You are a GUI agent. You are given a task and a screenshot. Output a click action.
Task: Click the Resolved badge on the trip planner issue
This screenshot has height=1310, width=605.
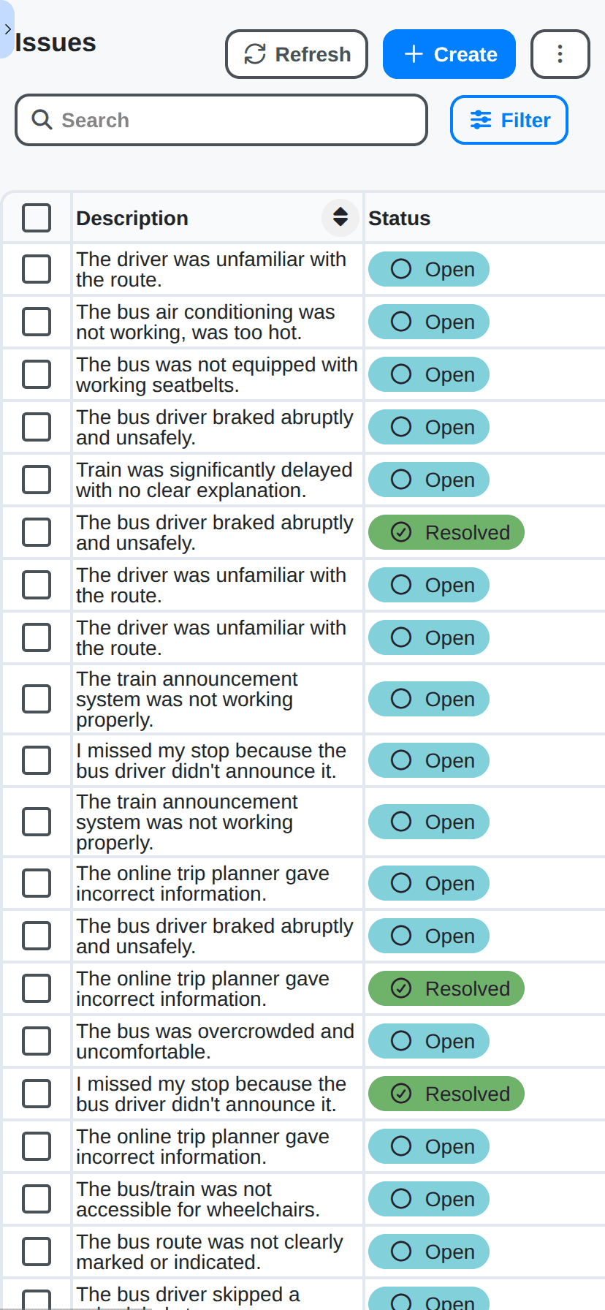point(446,988)
